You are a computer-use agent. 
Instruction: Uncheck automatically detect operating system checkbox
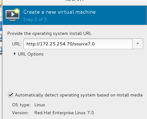[11, 95]
